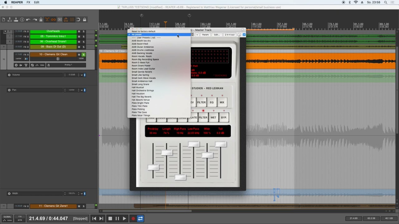This screenshot has height=224, width=399.
Task: Click the Tail fader on Red Lexikan
Action: point(221,144)
